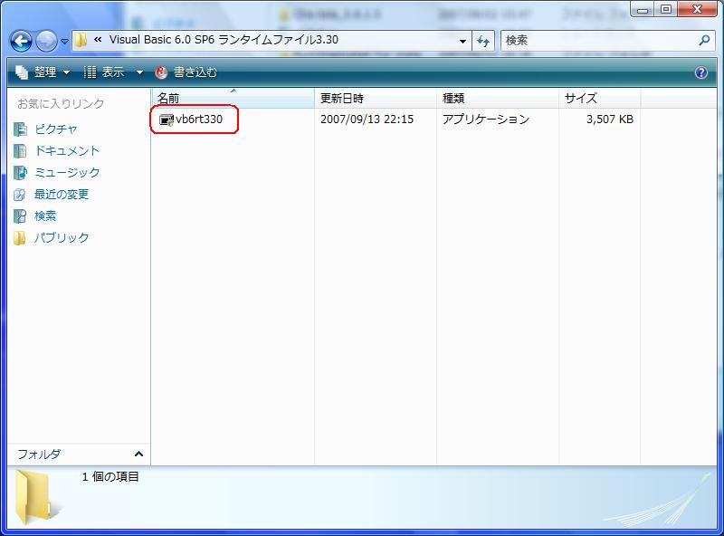Open the ミュージック favorite link

(x=67, y=173)
